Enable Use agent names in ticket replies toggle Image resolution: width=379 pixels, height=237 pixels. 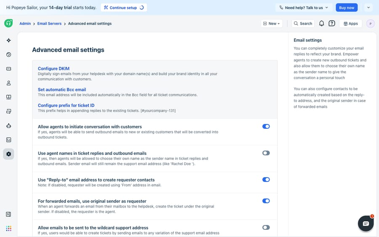tap(266, 153)
